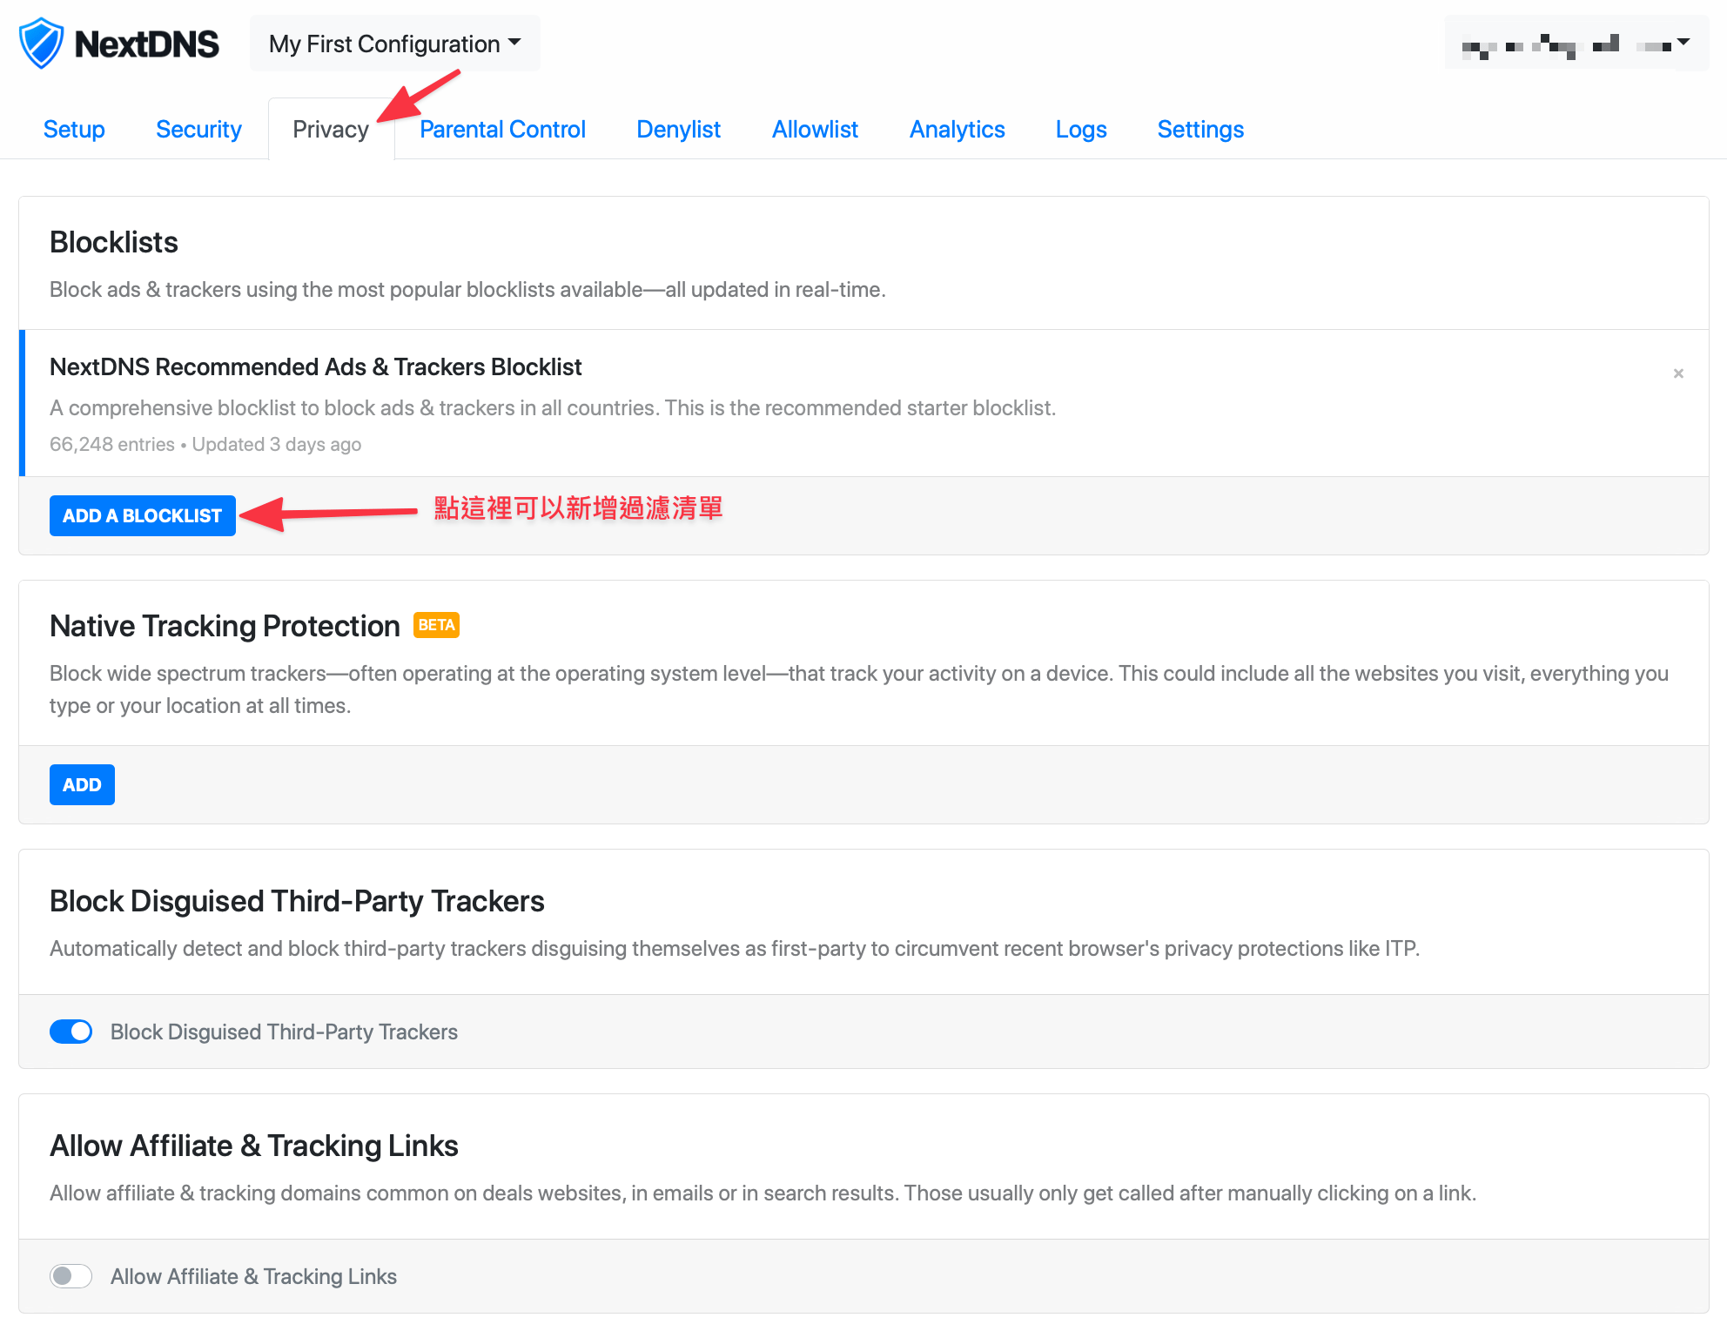Click 'Block Disguised Third-Party Trackers' toggle label
Screen dimensions: 1727x1331
[284, 1032]
